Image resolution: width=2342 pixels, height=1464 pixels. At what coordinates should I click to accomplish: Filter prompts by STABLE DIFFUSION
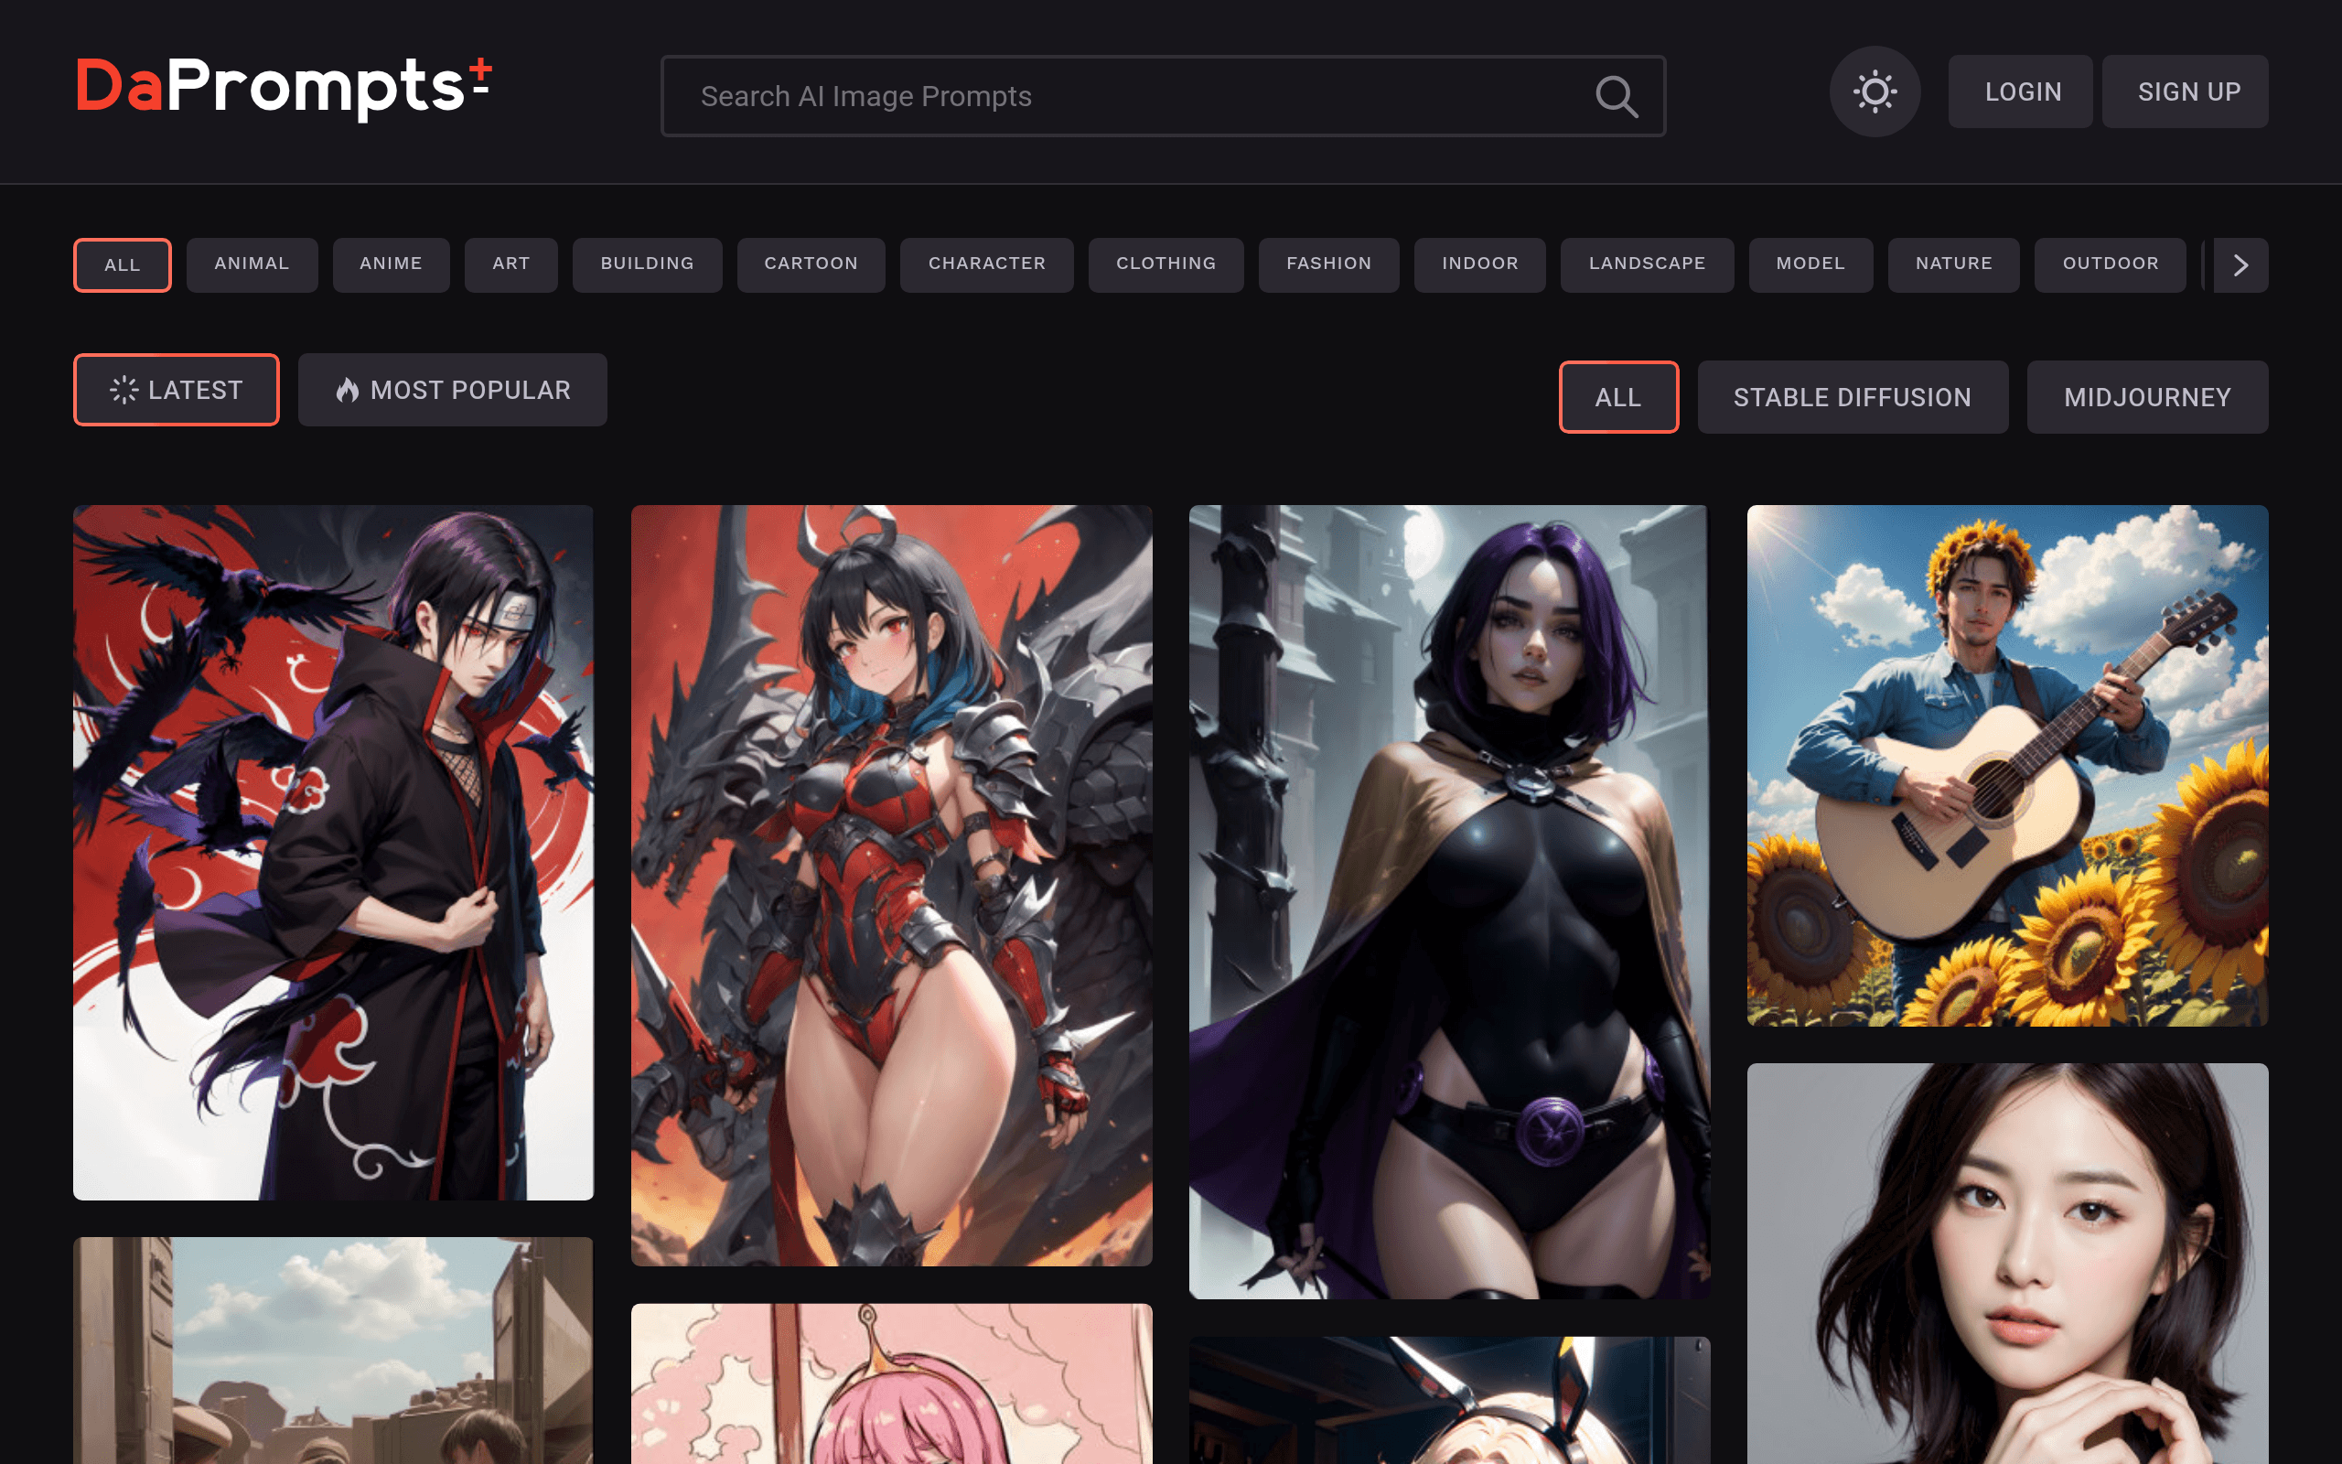tap(1853, 397)
